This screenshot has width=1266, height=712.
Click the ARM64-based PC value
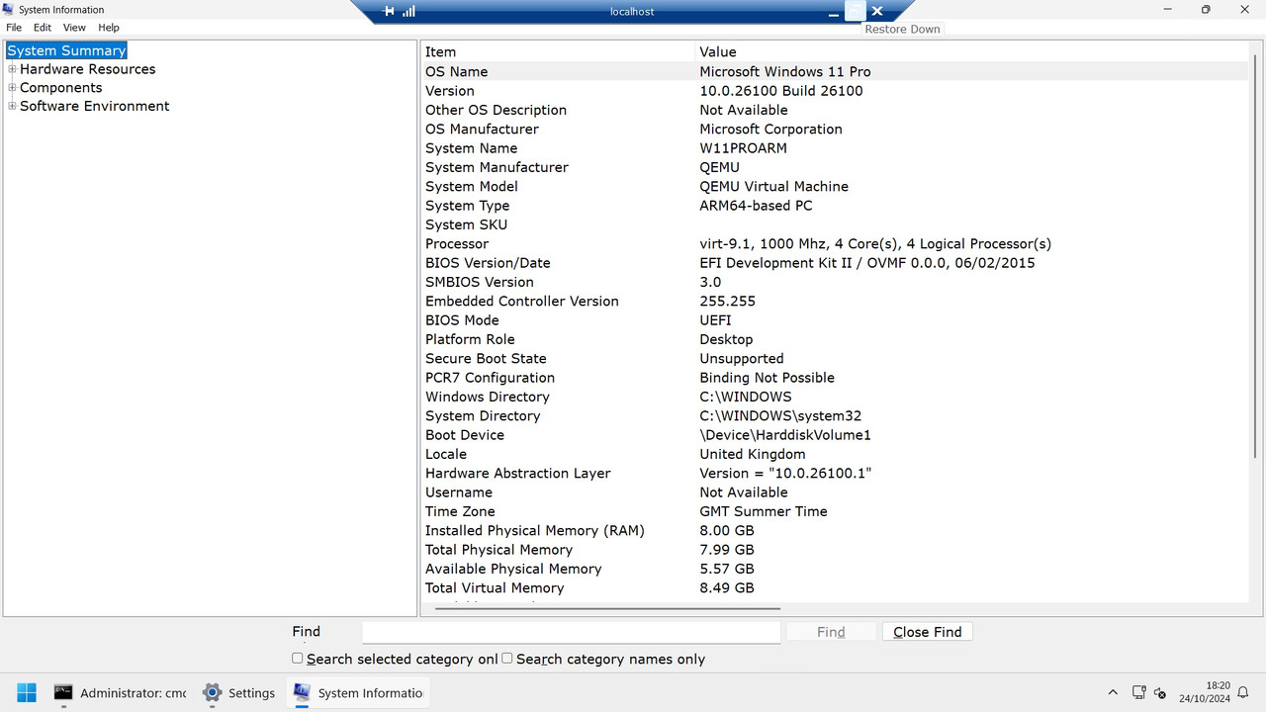[x=756, y=206]
